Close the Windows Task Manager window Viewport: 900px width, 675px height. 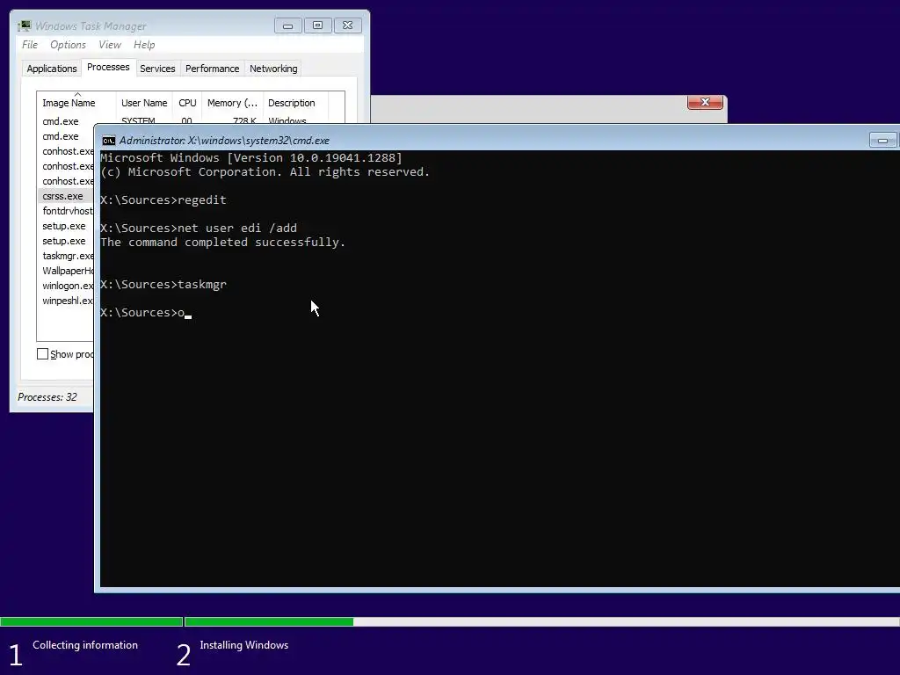[x=348, y=25]
